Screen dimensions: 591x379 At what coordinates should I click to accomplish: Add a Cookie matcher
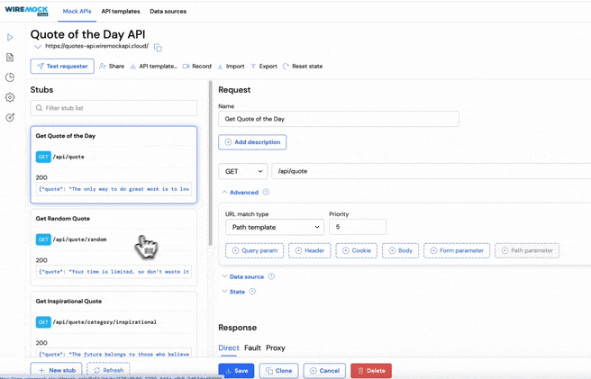(x=356, y=250)
